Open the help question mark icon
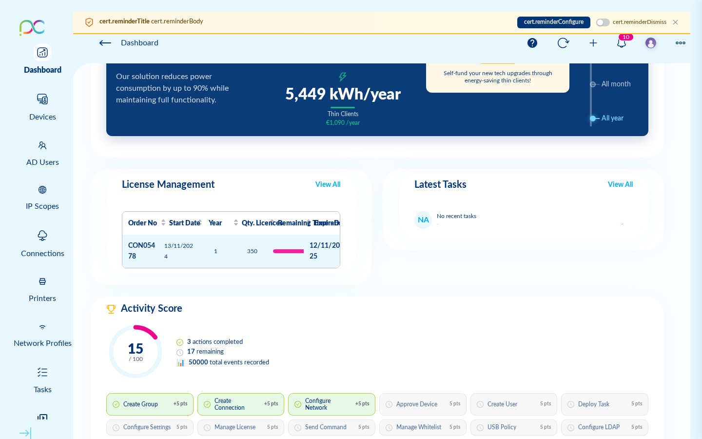 click(532, 43)
